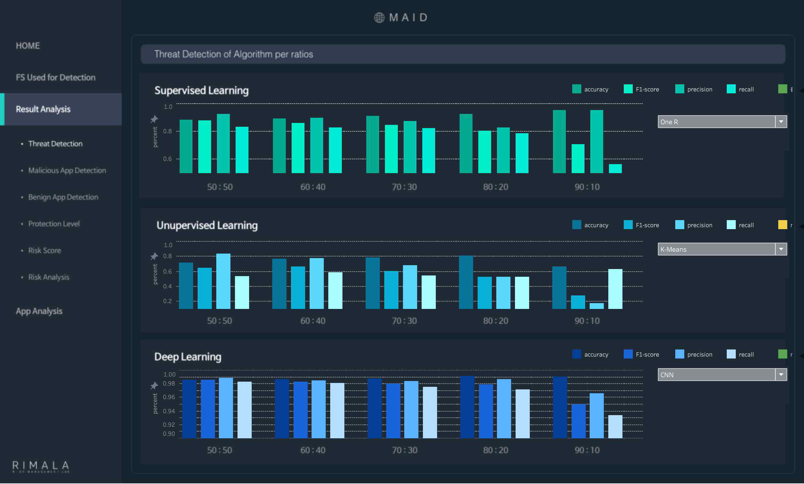Toggle F1-score series in Supervised Learning legend
Viewport: 804px width, 484px height.
641,89
